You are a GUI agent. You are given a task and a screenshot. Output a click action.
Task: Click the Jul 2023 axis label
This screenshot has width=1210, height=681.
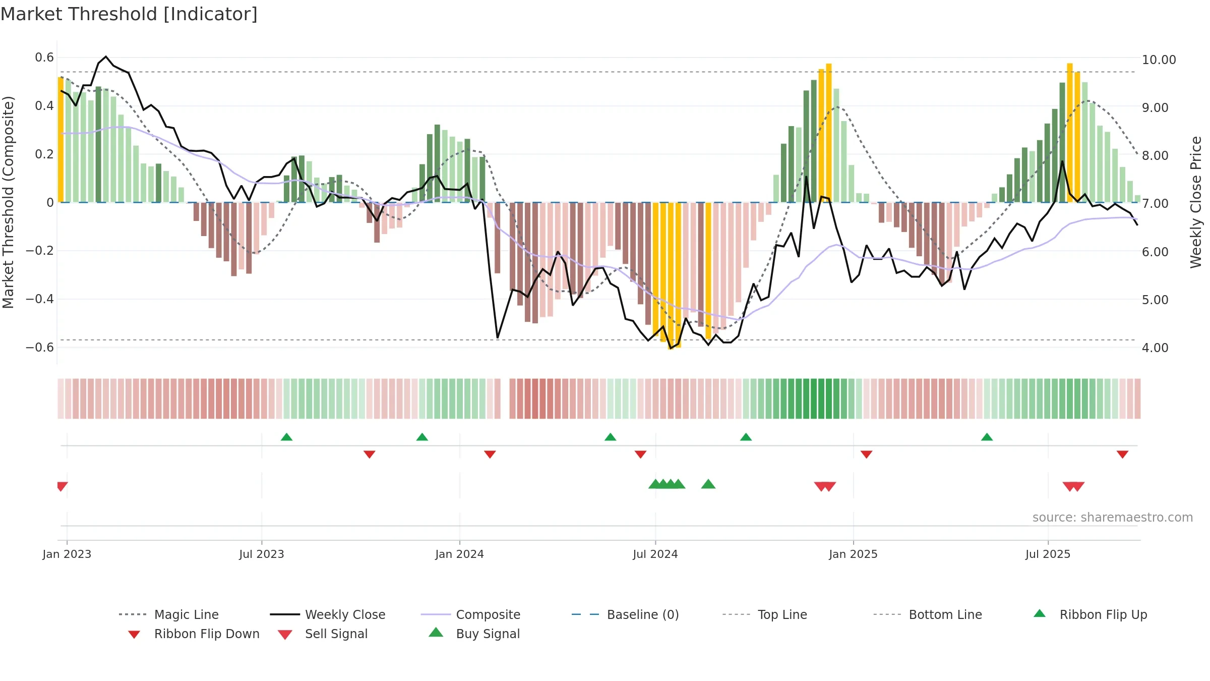262,554
